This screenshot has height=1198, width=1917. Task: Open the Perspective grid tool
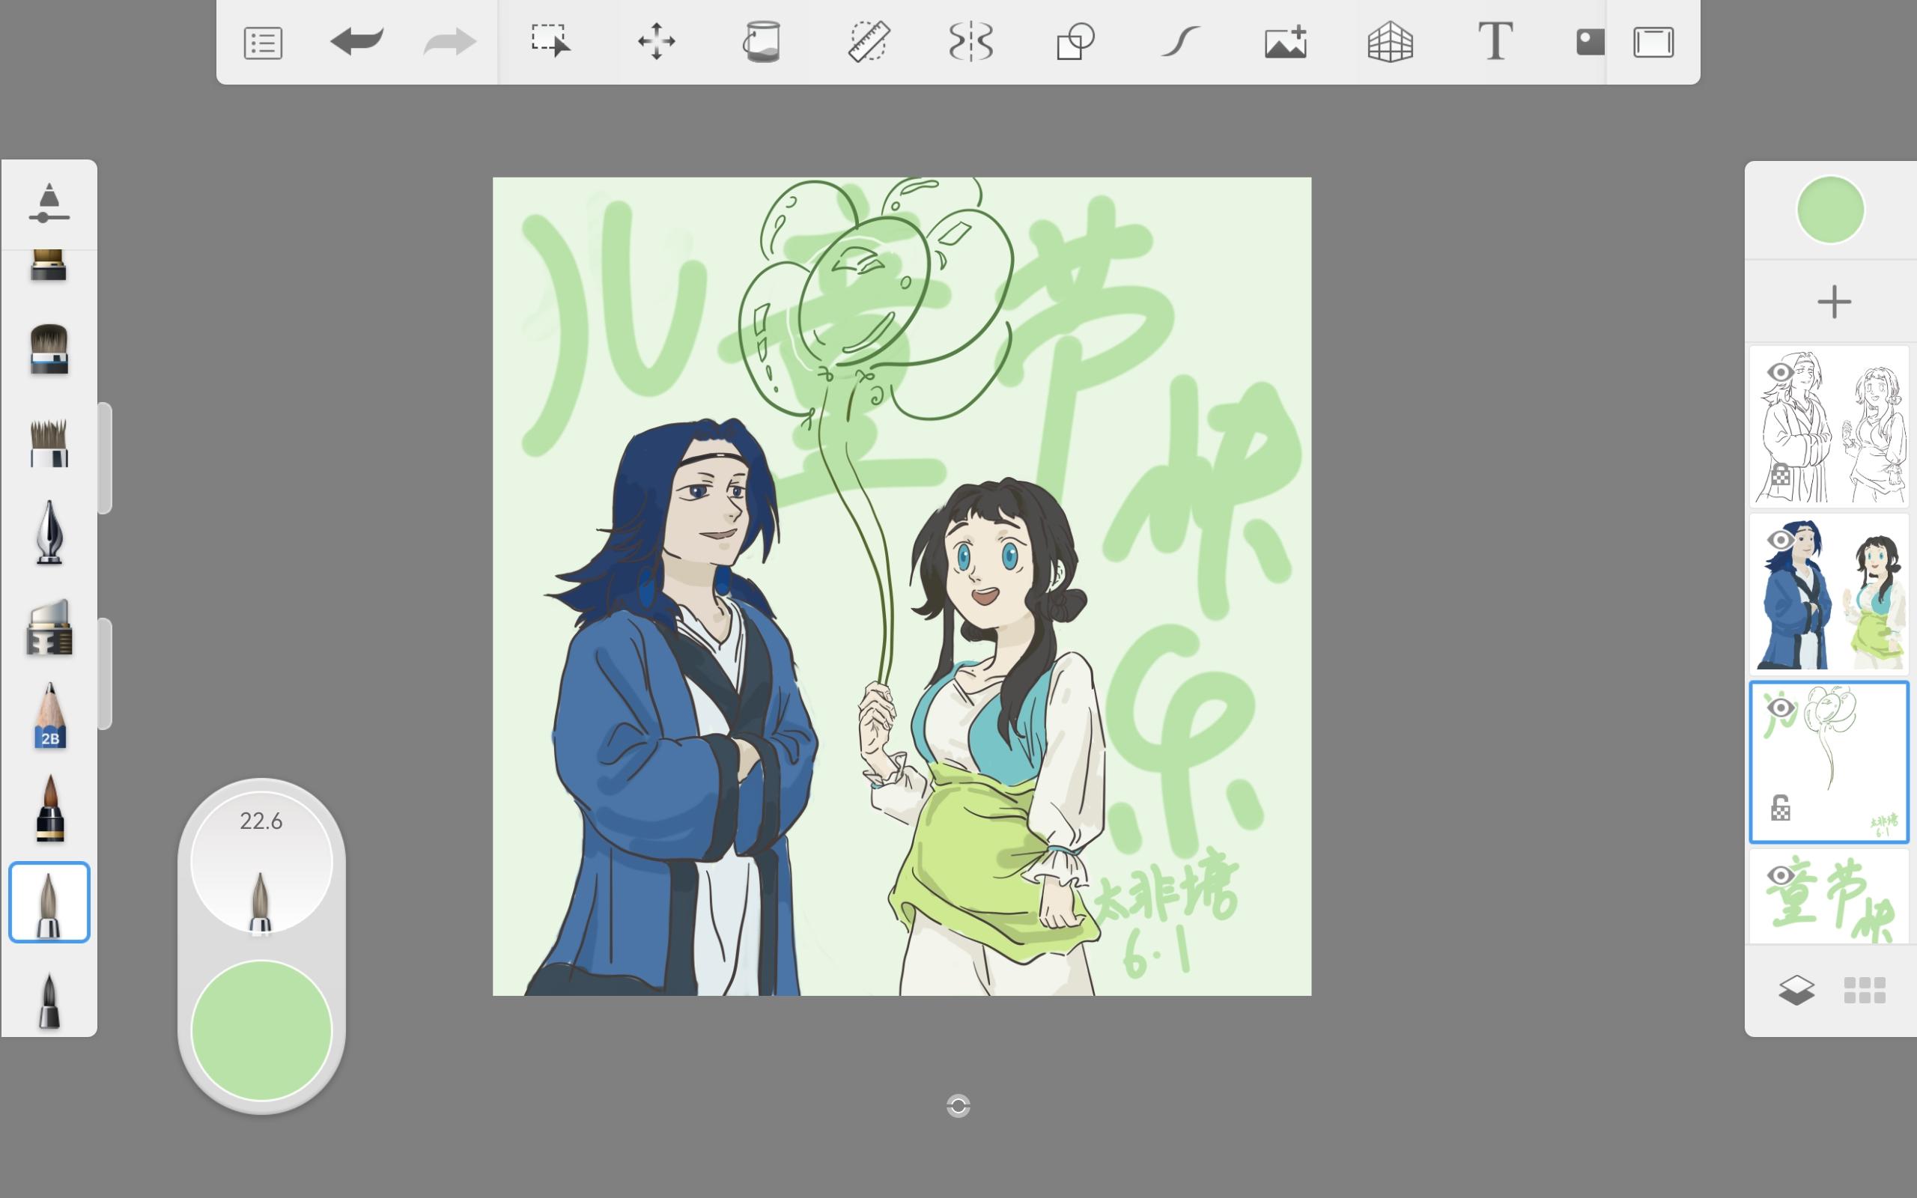click(x=1391, y=41)
